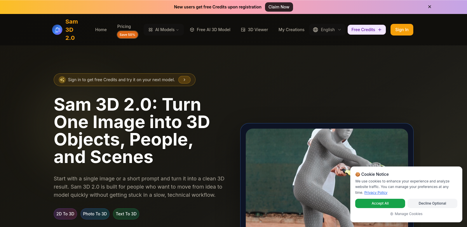Click the Save 50% badge

(x=127, y=35)
